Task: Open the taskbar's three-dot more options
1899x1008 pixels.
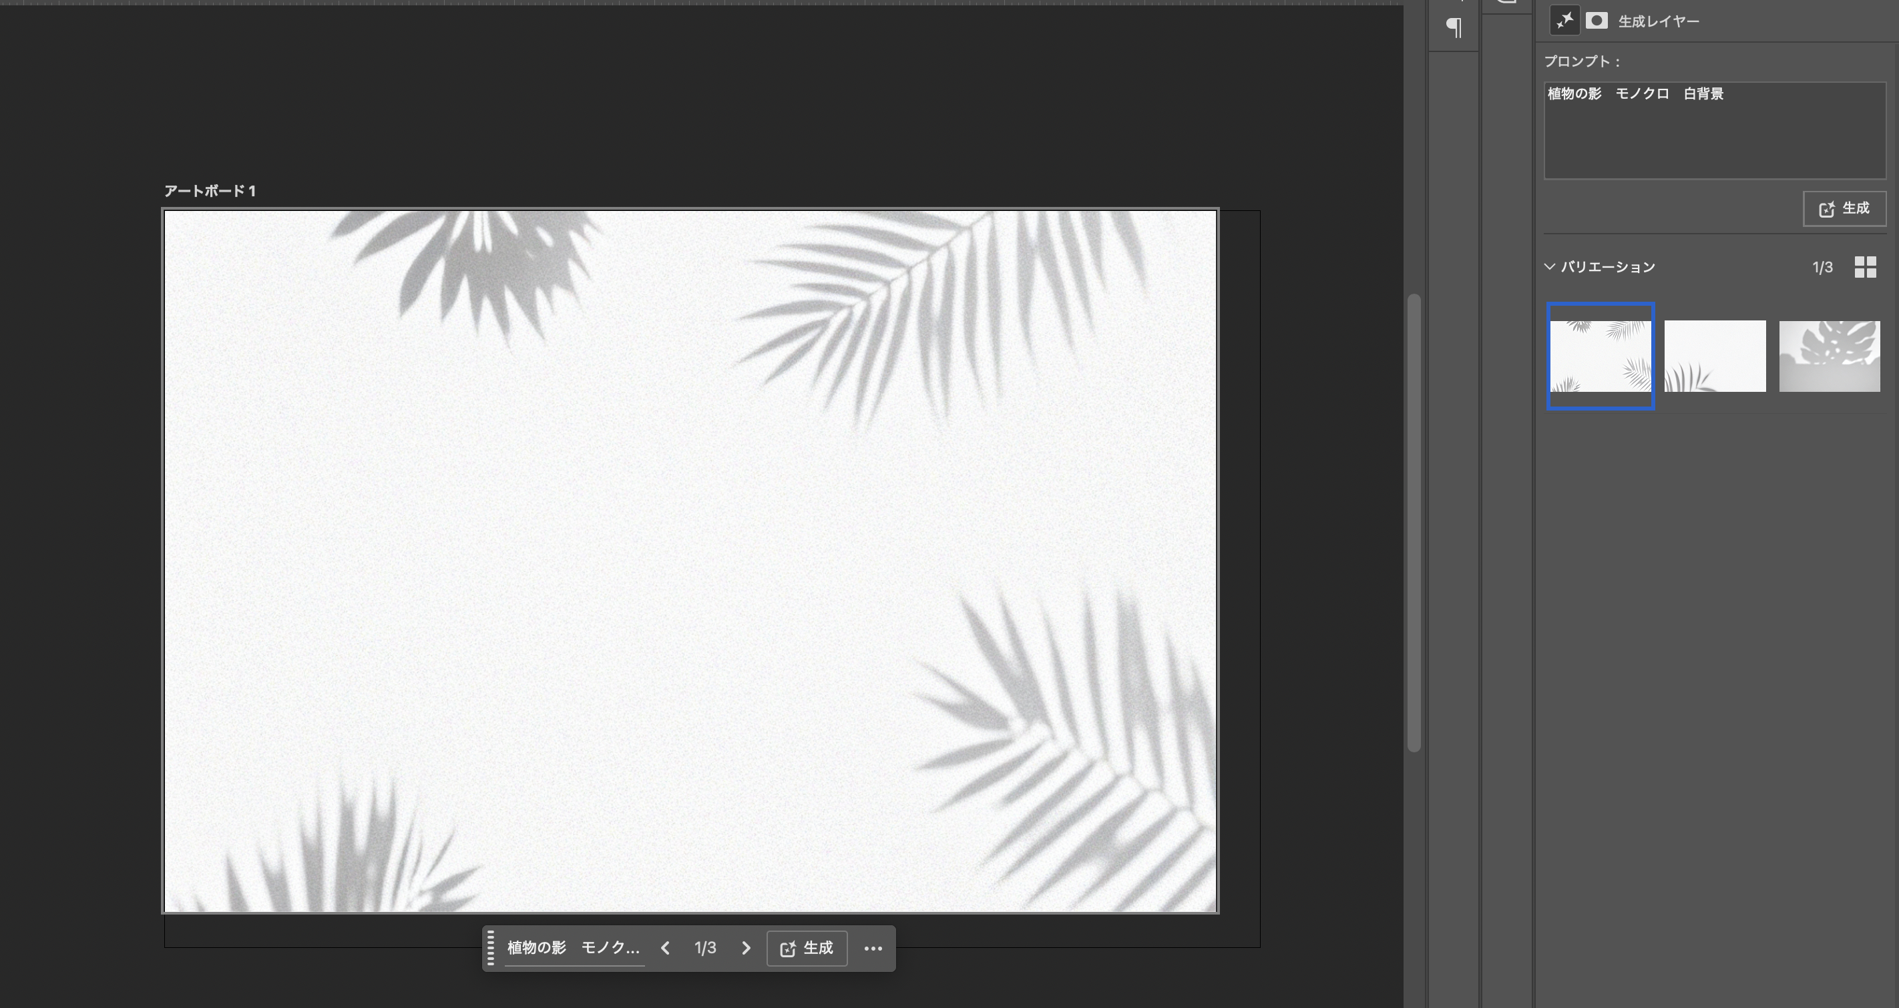Action: point(873,949)
